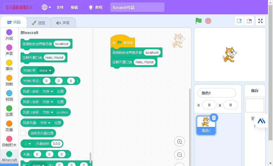Toggle the 剑所击矢量位置 reporter checkbox
This screenshot has height=166, width=273.
[23, 133]
